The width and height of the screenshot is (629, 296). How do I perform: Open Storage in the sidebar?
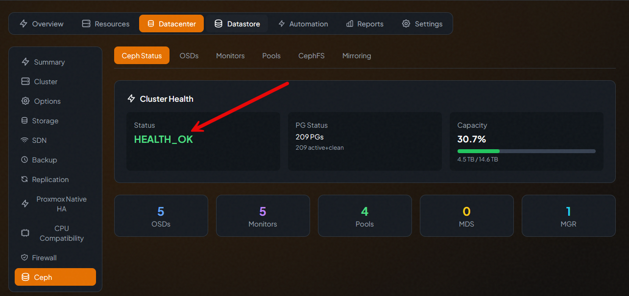[55, 121]
